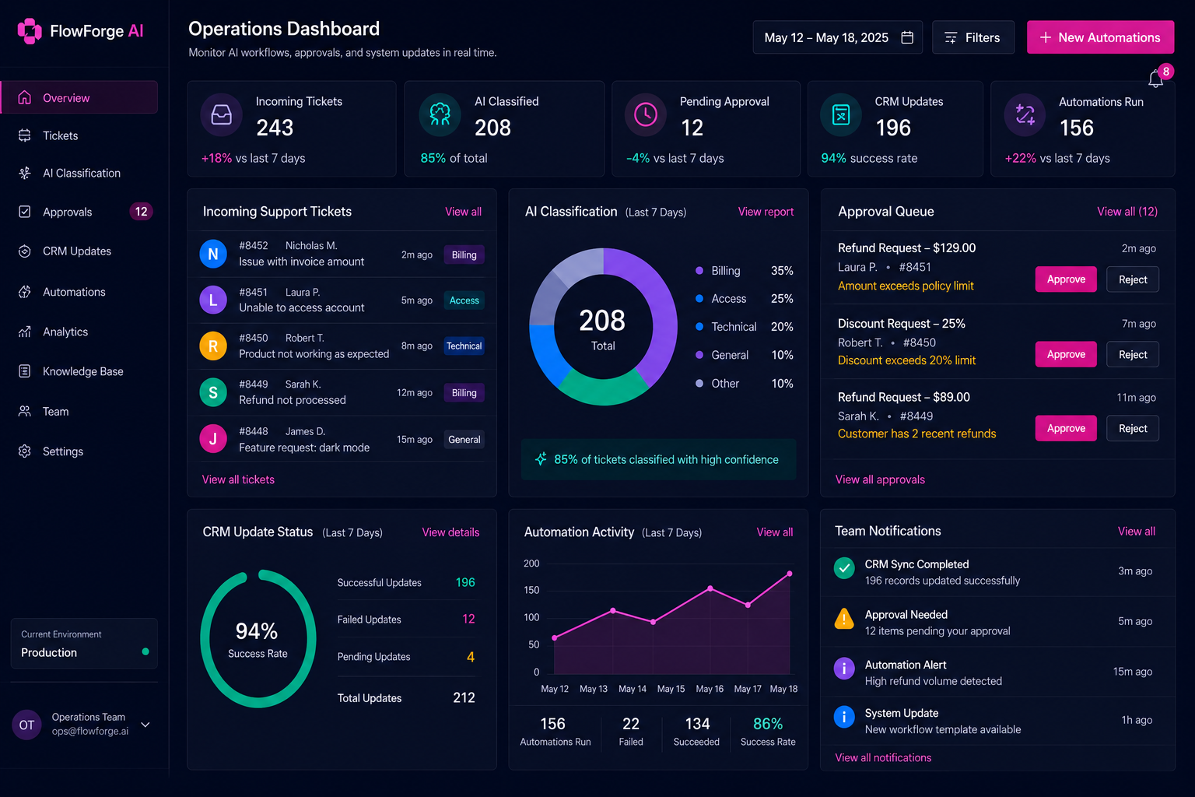Open the Current Environment Production selector
Screen dimensions: 1195x797
click(84, 644)
